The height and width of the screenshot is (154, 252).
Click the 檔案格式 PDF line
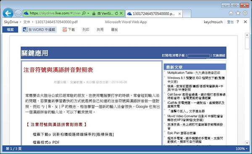[x=46, y=142]
